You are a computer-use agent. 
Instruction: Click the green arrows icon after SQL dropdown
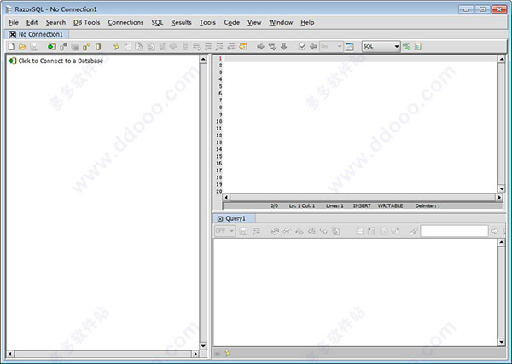click(x=406, y=47)
